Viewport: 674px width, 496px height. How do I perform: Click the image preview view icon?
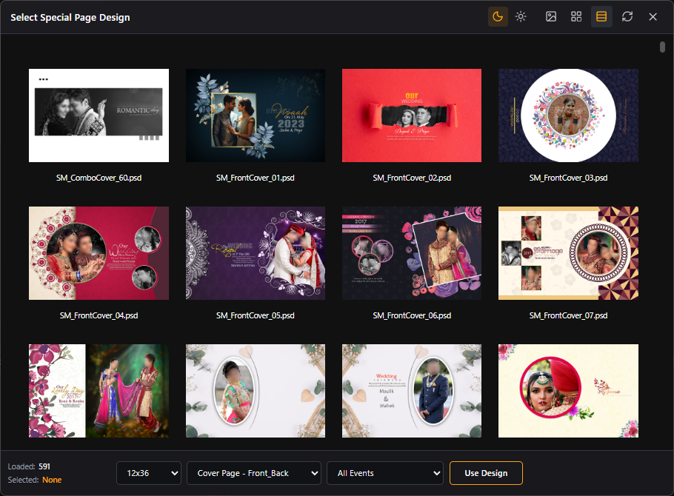(x=551, y=17)
